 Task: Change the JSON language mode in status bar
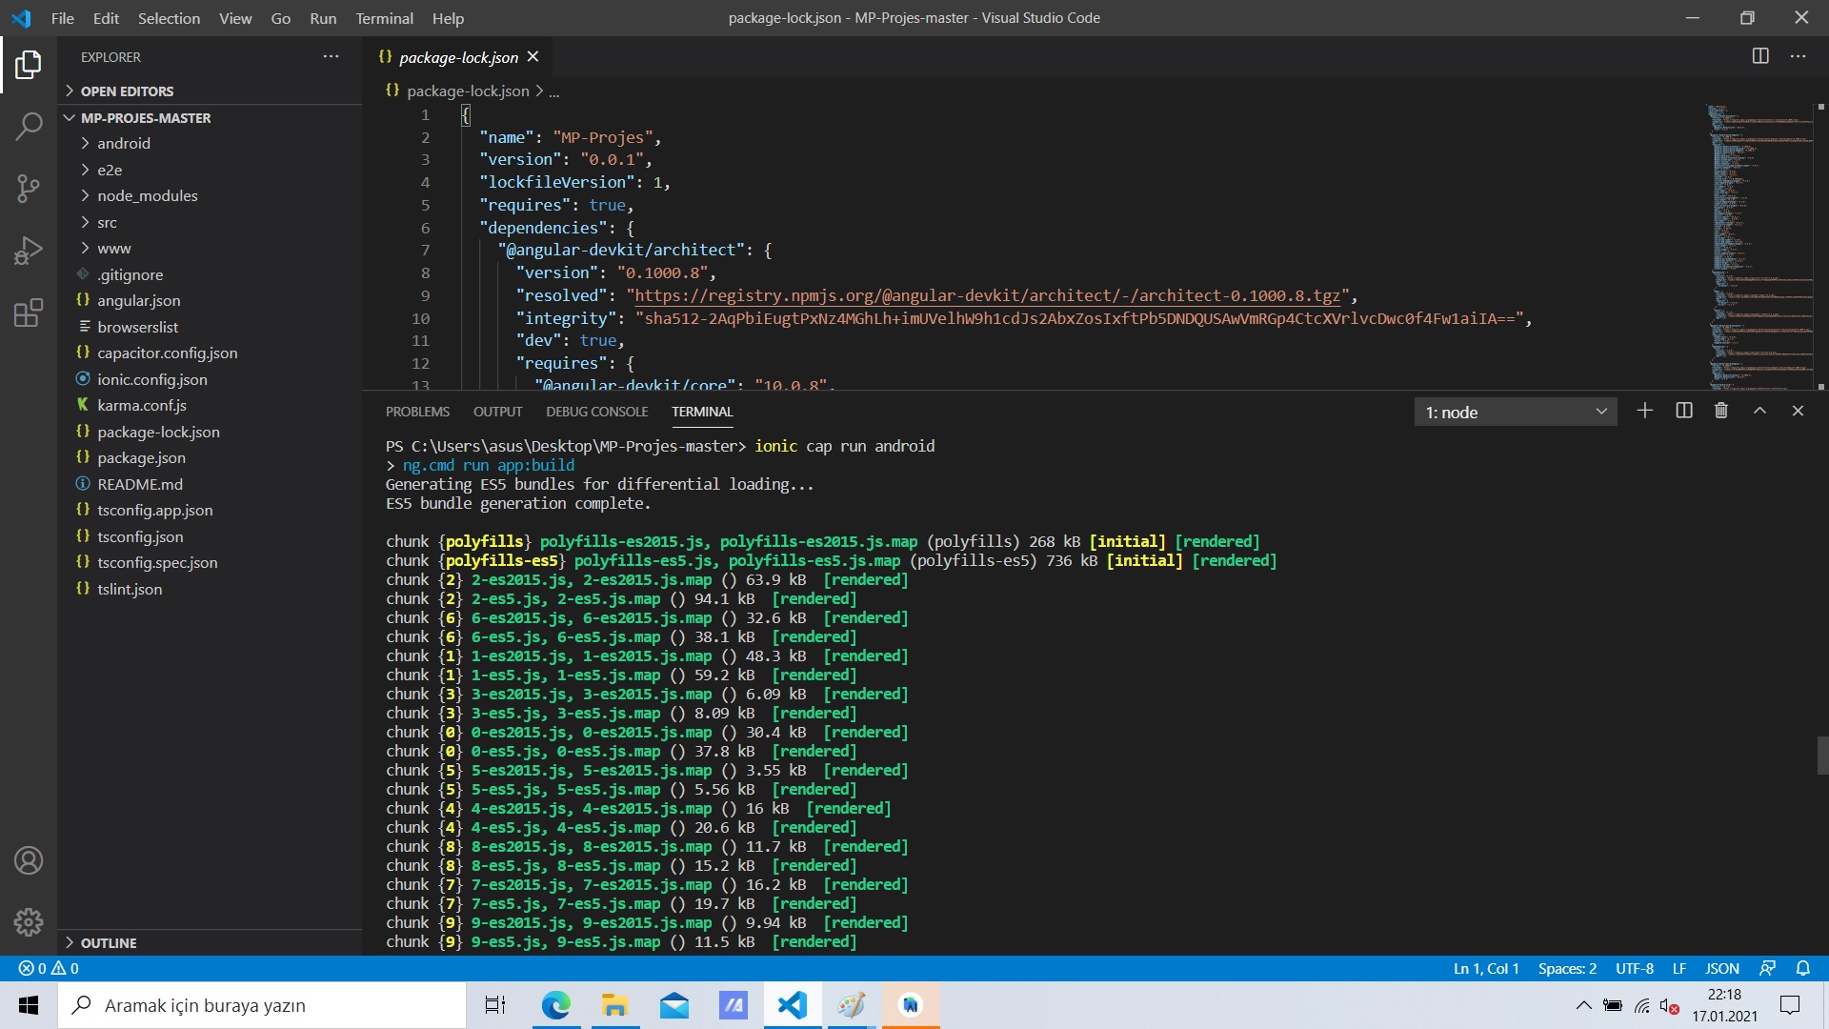pos(1721,968)
